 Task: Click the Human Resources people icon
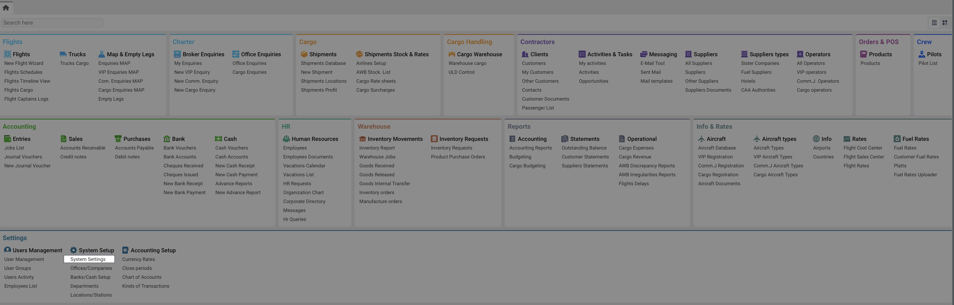[286, 139]
